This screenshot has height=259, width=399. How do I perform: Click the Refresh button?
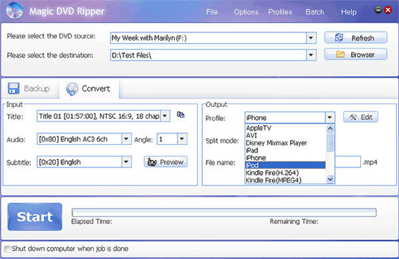click(x=356, y=38)
